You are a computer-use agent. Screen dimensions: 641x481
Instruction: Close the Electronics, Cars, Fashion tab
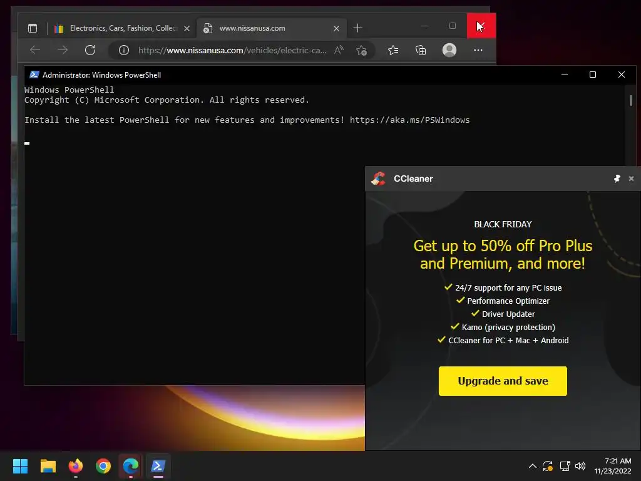click(x=187, y=28)
